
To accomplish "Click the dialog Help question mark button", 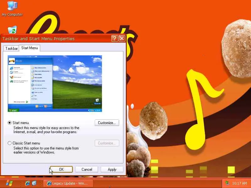I will click(x=115, y=39).
